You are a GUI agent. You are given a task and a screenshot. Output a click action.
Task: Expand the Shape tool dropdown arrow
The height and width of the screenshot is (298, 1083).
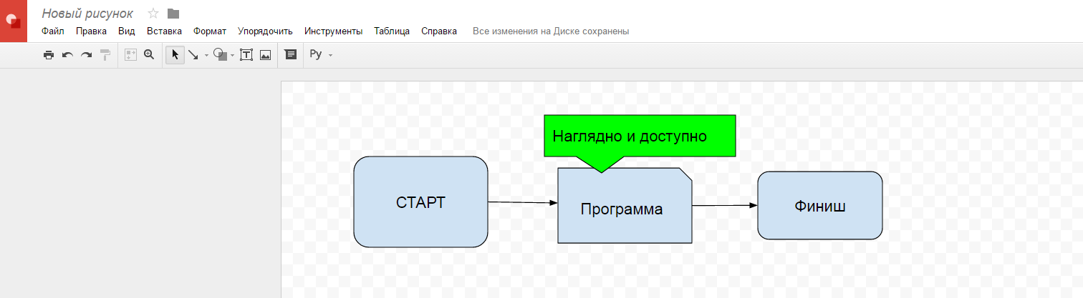coord(233,55)
